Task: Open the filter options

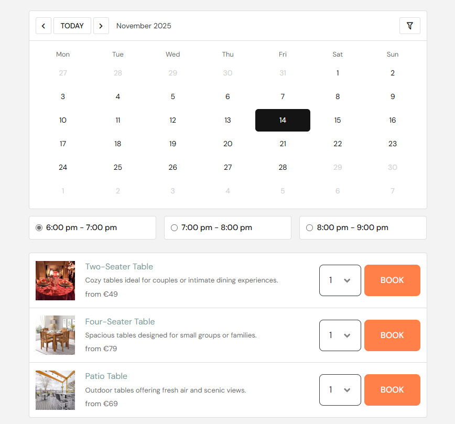Action: pyautogui.click(x=410, y=26)
